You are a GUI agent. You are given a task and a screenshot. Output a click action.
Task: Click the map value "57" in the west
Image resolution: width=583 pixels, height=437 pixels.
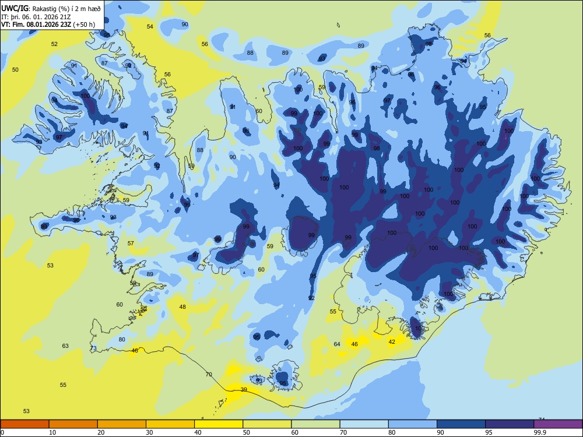131,243
